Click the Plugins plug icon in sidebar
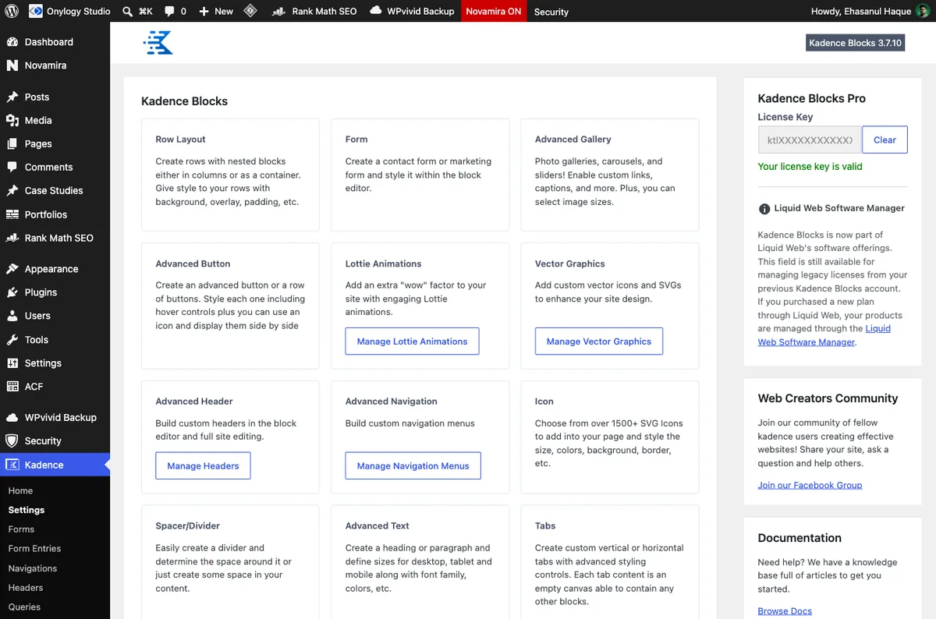This screenshot has height=619, width=936. click(x=12, y=292)
